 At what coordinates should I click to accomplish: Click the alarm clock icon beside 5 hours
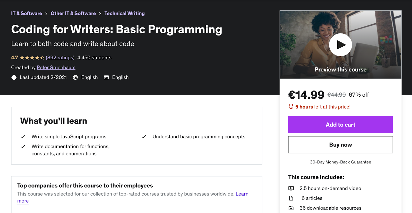coord(291,107)
